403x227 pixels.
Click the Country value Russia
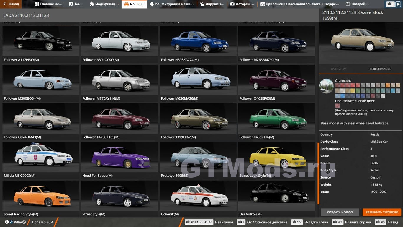[375, 134]
